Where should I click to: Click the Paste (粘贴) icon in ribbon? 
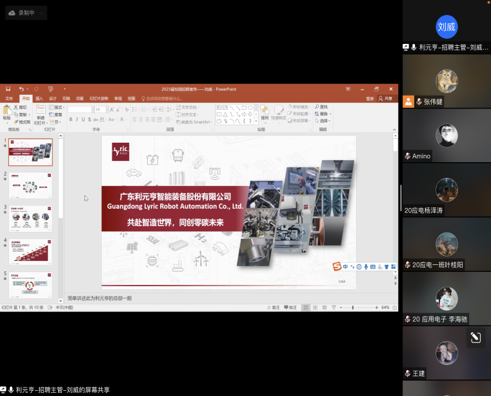pyautogui.click(x=7, y=110)
